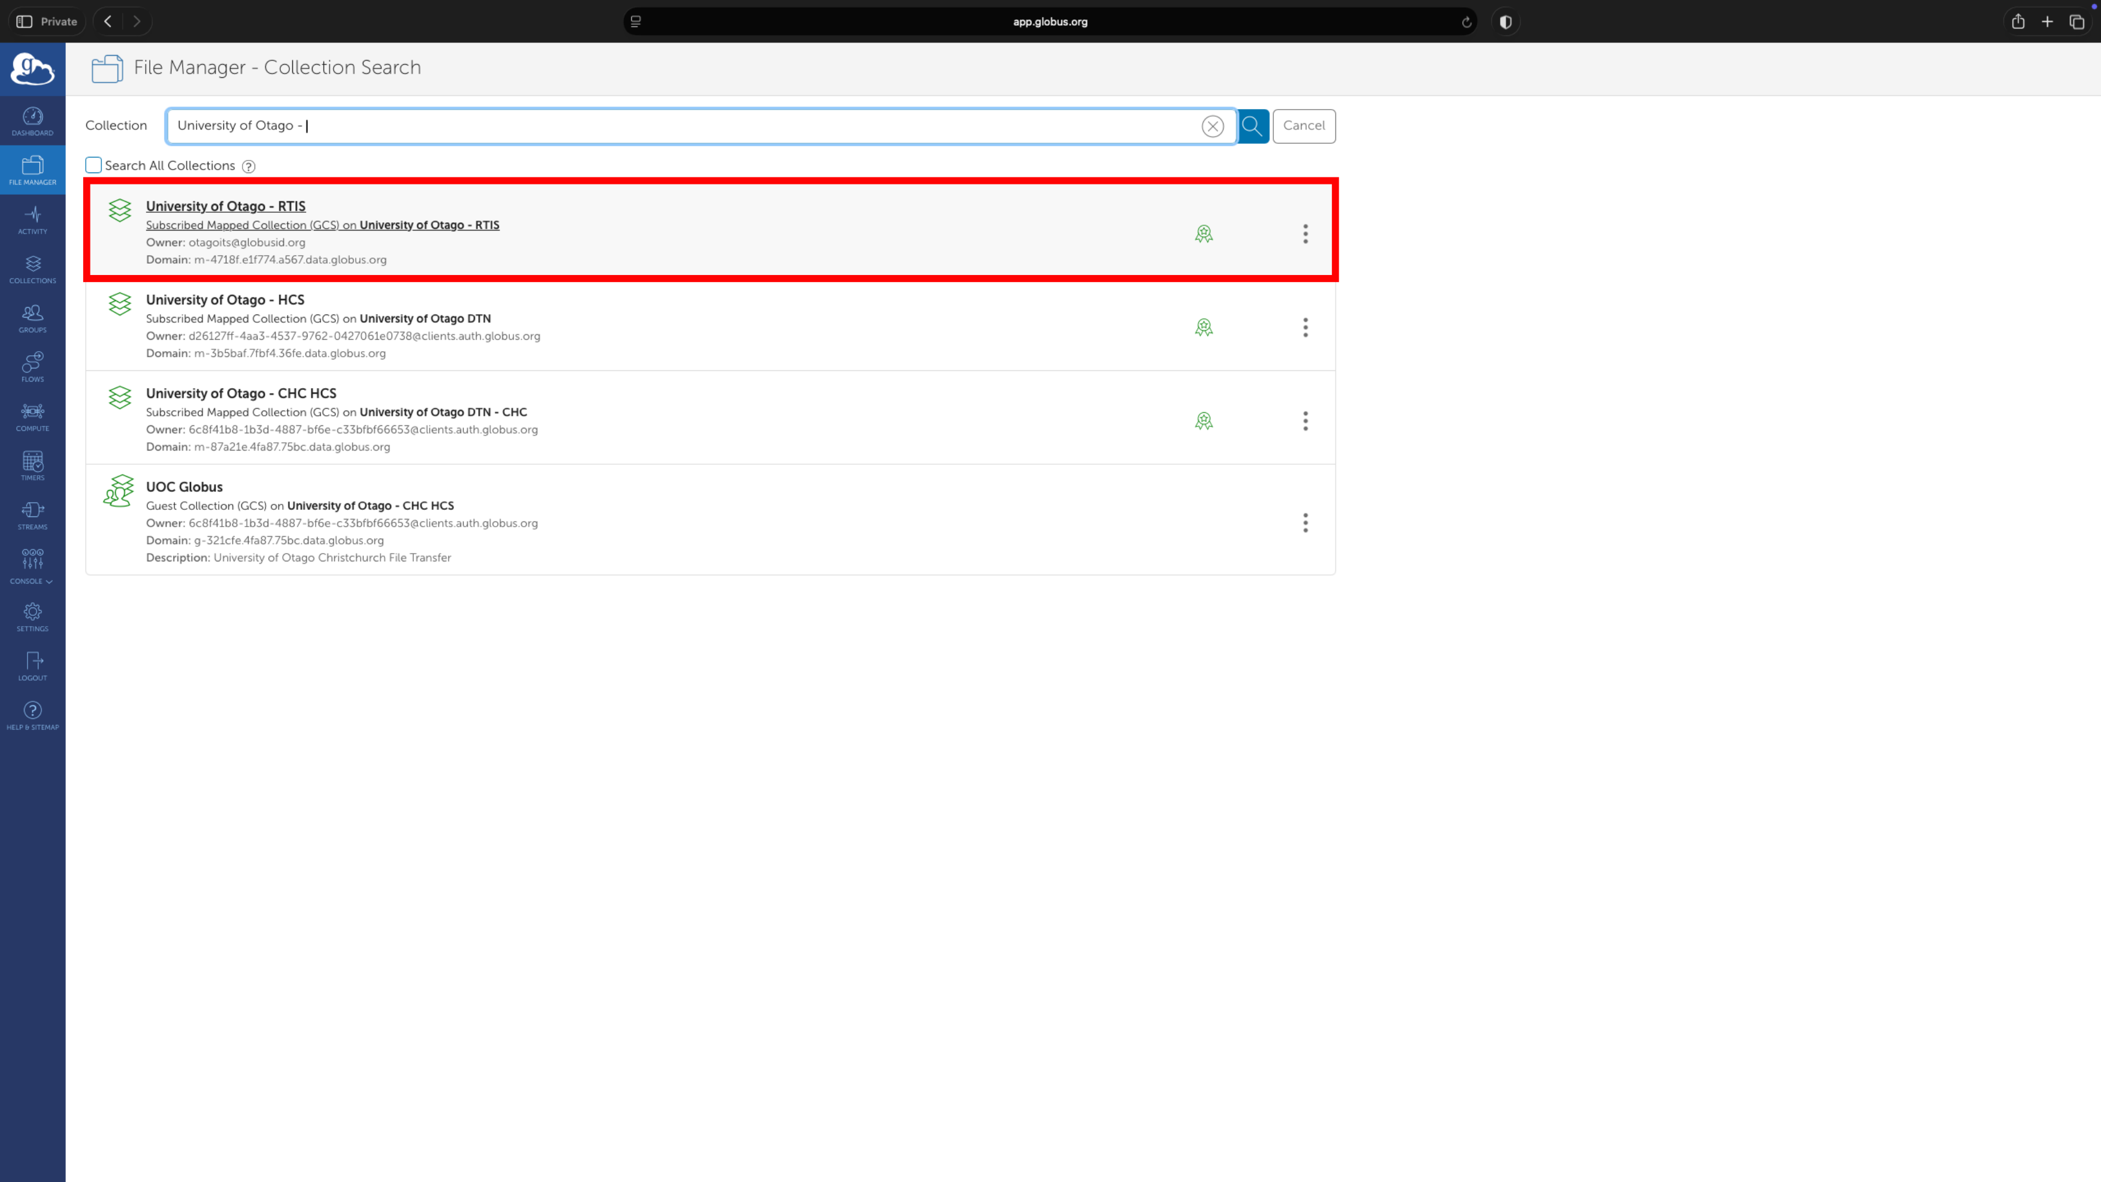Open a new browser tab
The image size is (2101, 1182).
tap(2047, 22)
